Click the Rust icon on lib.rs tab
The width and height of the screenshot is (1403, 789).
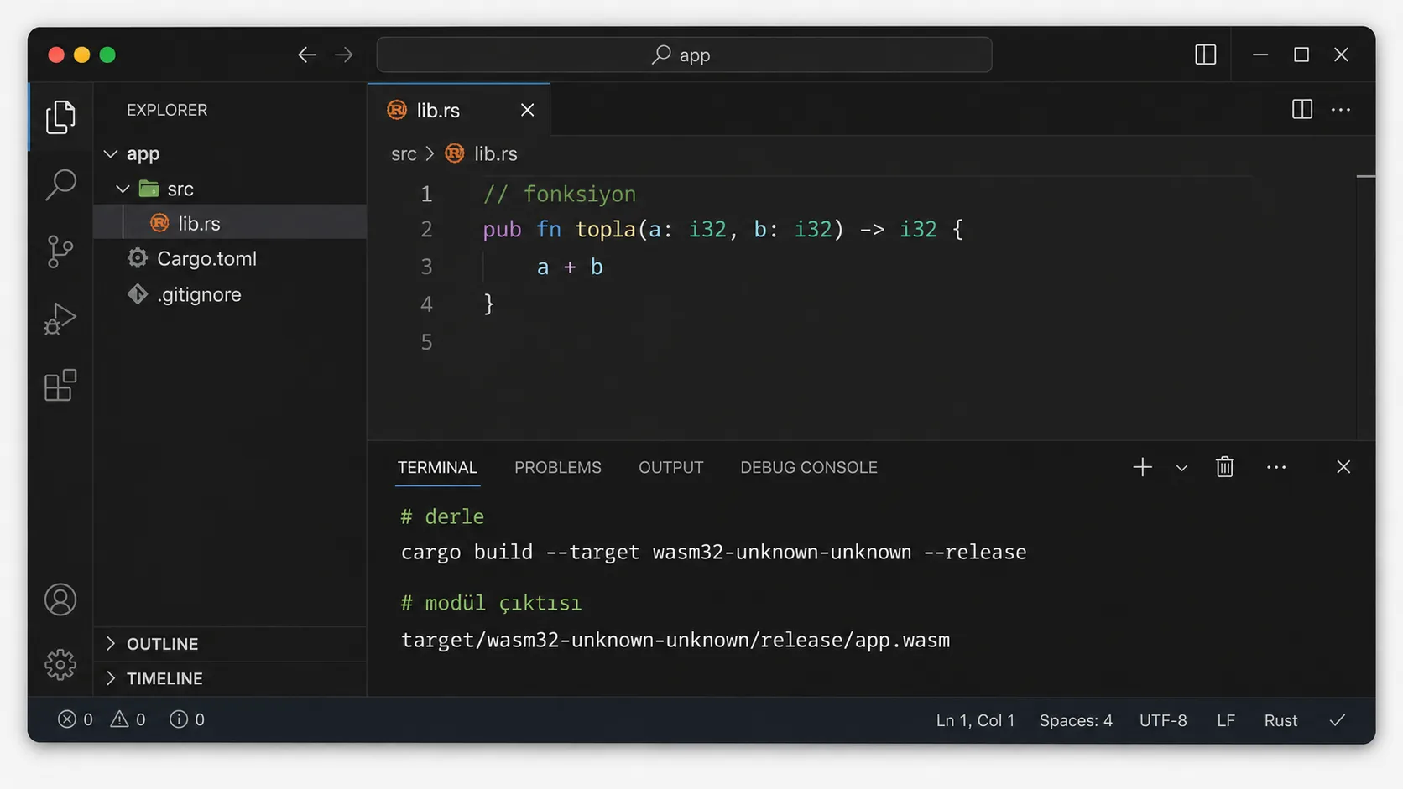click(x=397, y=110)
